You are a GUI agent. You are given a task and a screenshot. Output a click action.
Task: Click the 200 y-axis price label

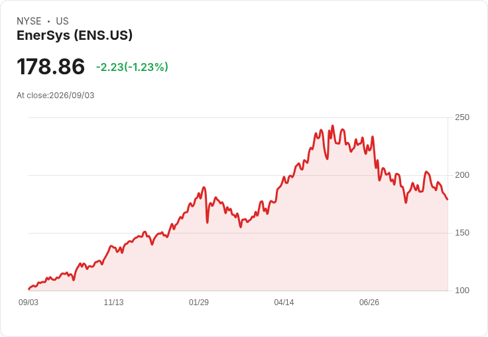point(462,175)
